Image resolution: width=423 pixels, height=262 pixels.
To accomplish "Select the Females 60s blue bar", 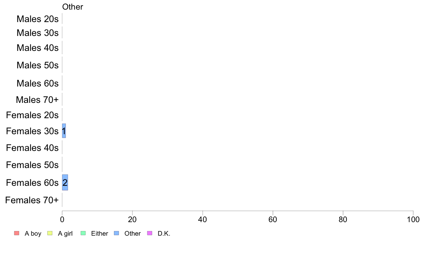I will (65, 183).
